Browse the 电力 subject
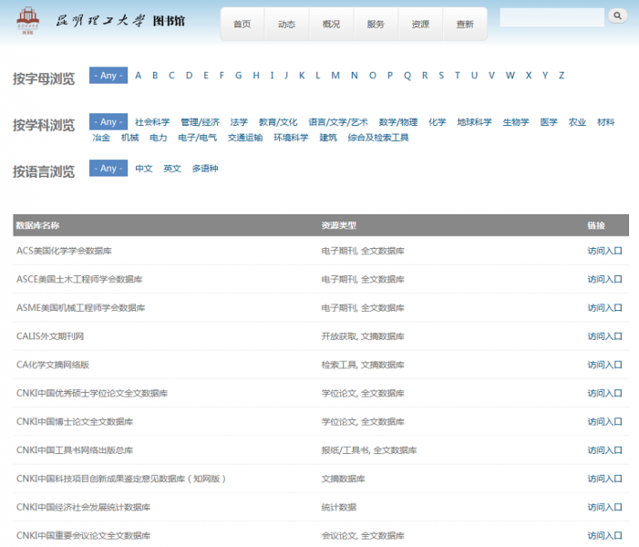 point(159,138)
